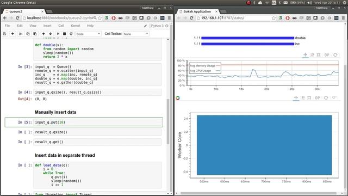This screenshot has height=196, width=348.
Task: Select the Pan tool on the CPU usage plot
Action: click(306, 54)
